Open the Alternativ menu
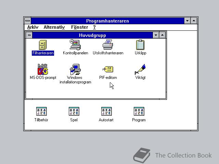This screenshot has height=164, width=219. coord(54,27)
